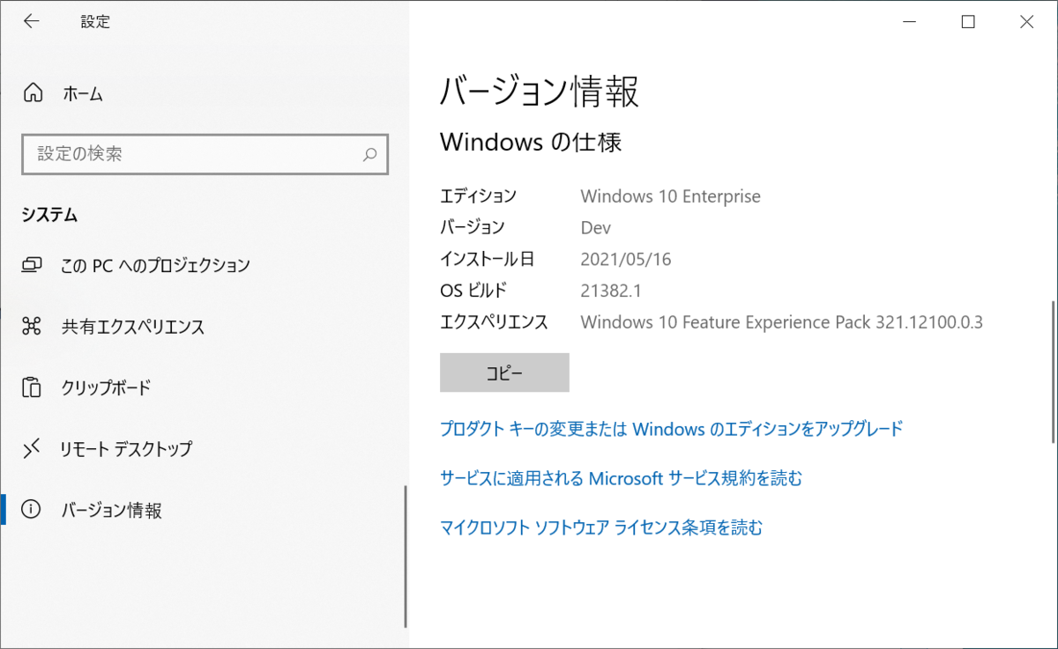This screenshot has height=649, width=1058.
Task: Click the バージョン label above インストール日
Action: 473,227
